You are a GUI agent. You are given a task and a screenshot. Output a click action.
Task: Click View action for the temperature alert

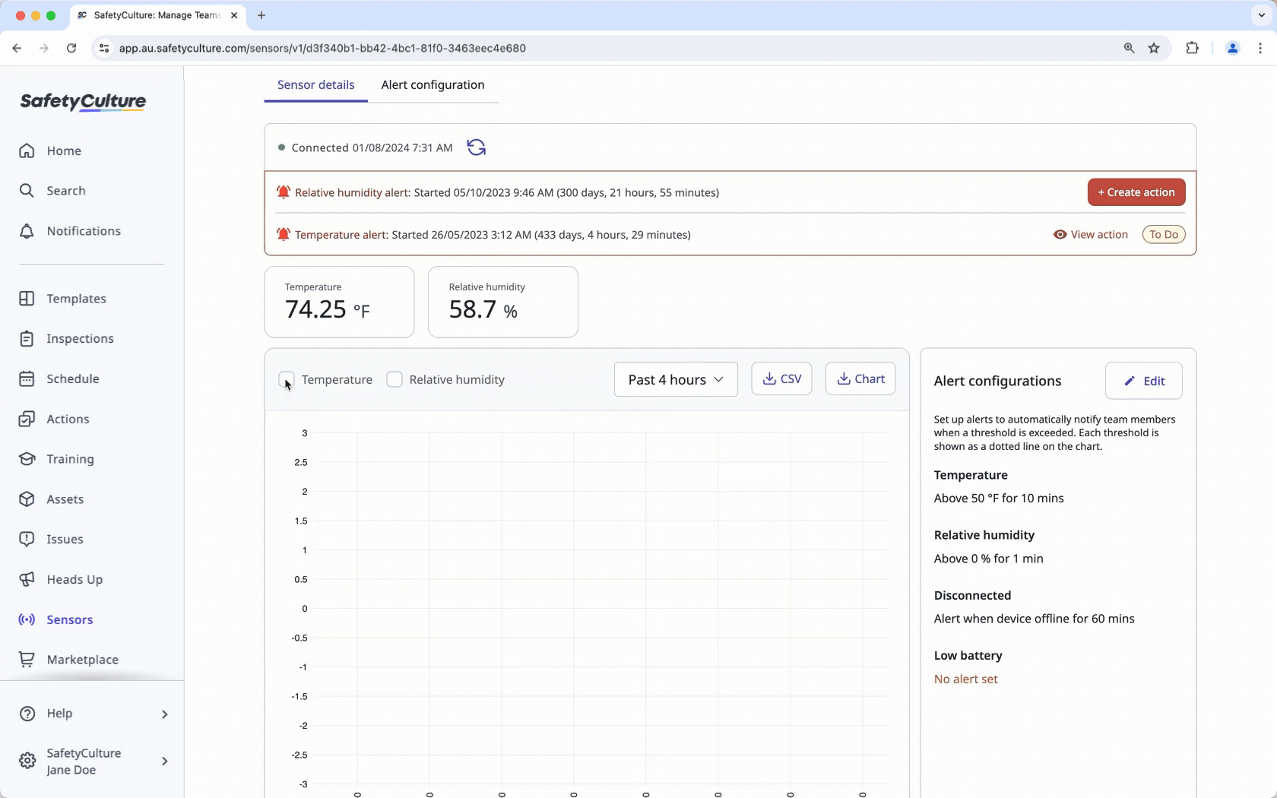coord(1091,235)
